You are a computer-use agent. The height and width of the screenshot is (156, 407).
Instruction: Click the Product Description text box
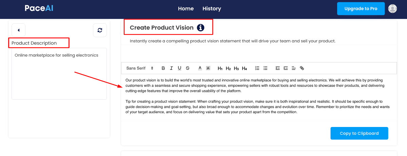[x=59, y=74]
